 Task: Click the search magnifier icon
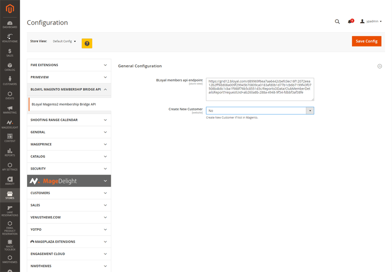coord(337,22)
